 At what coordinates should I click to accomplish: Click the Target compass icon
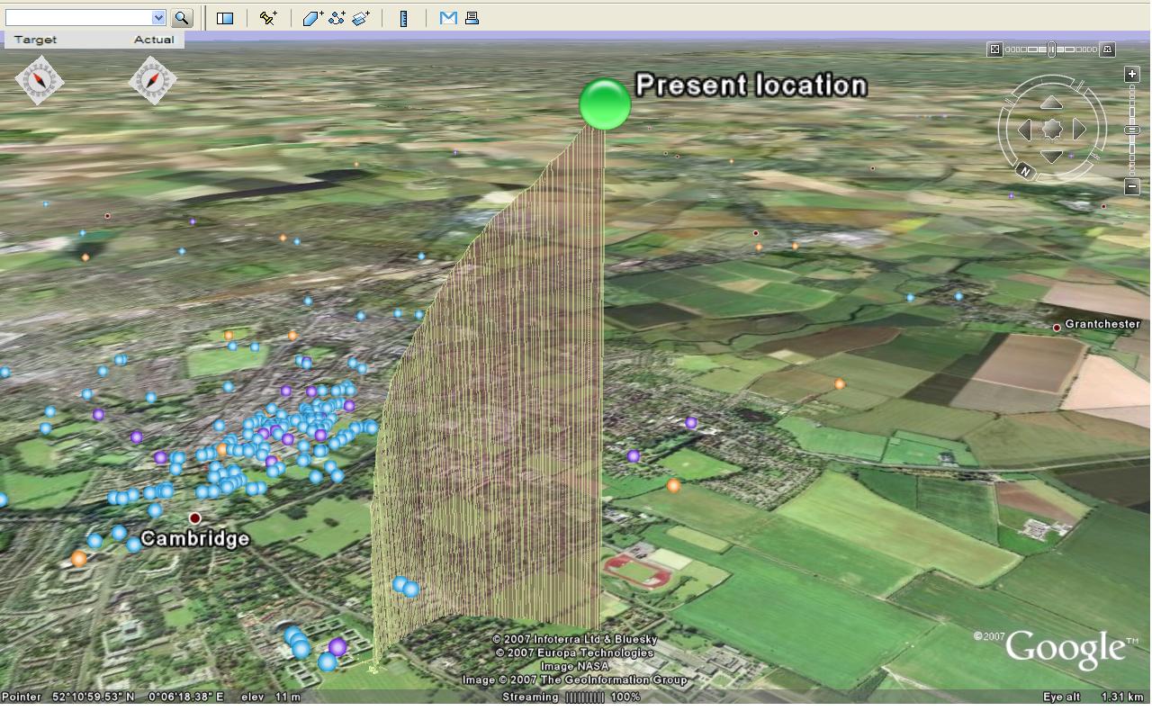coord(40,81)
